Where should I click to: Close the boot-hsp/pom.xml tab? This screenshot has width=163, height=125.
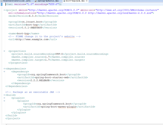(87, 1)
